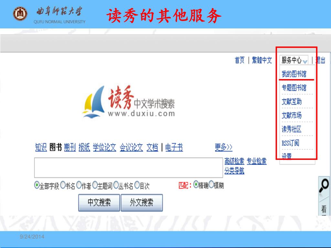Select the 主题词 radio button
The image size is (331, 248).
tap(95, 185)
